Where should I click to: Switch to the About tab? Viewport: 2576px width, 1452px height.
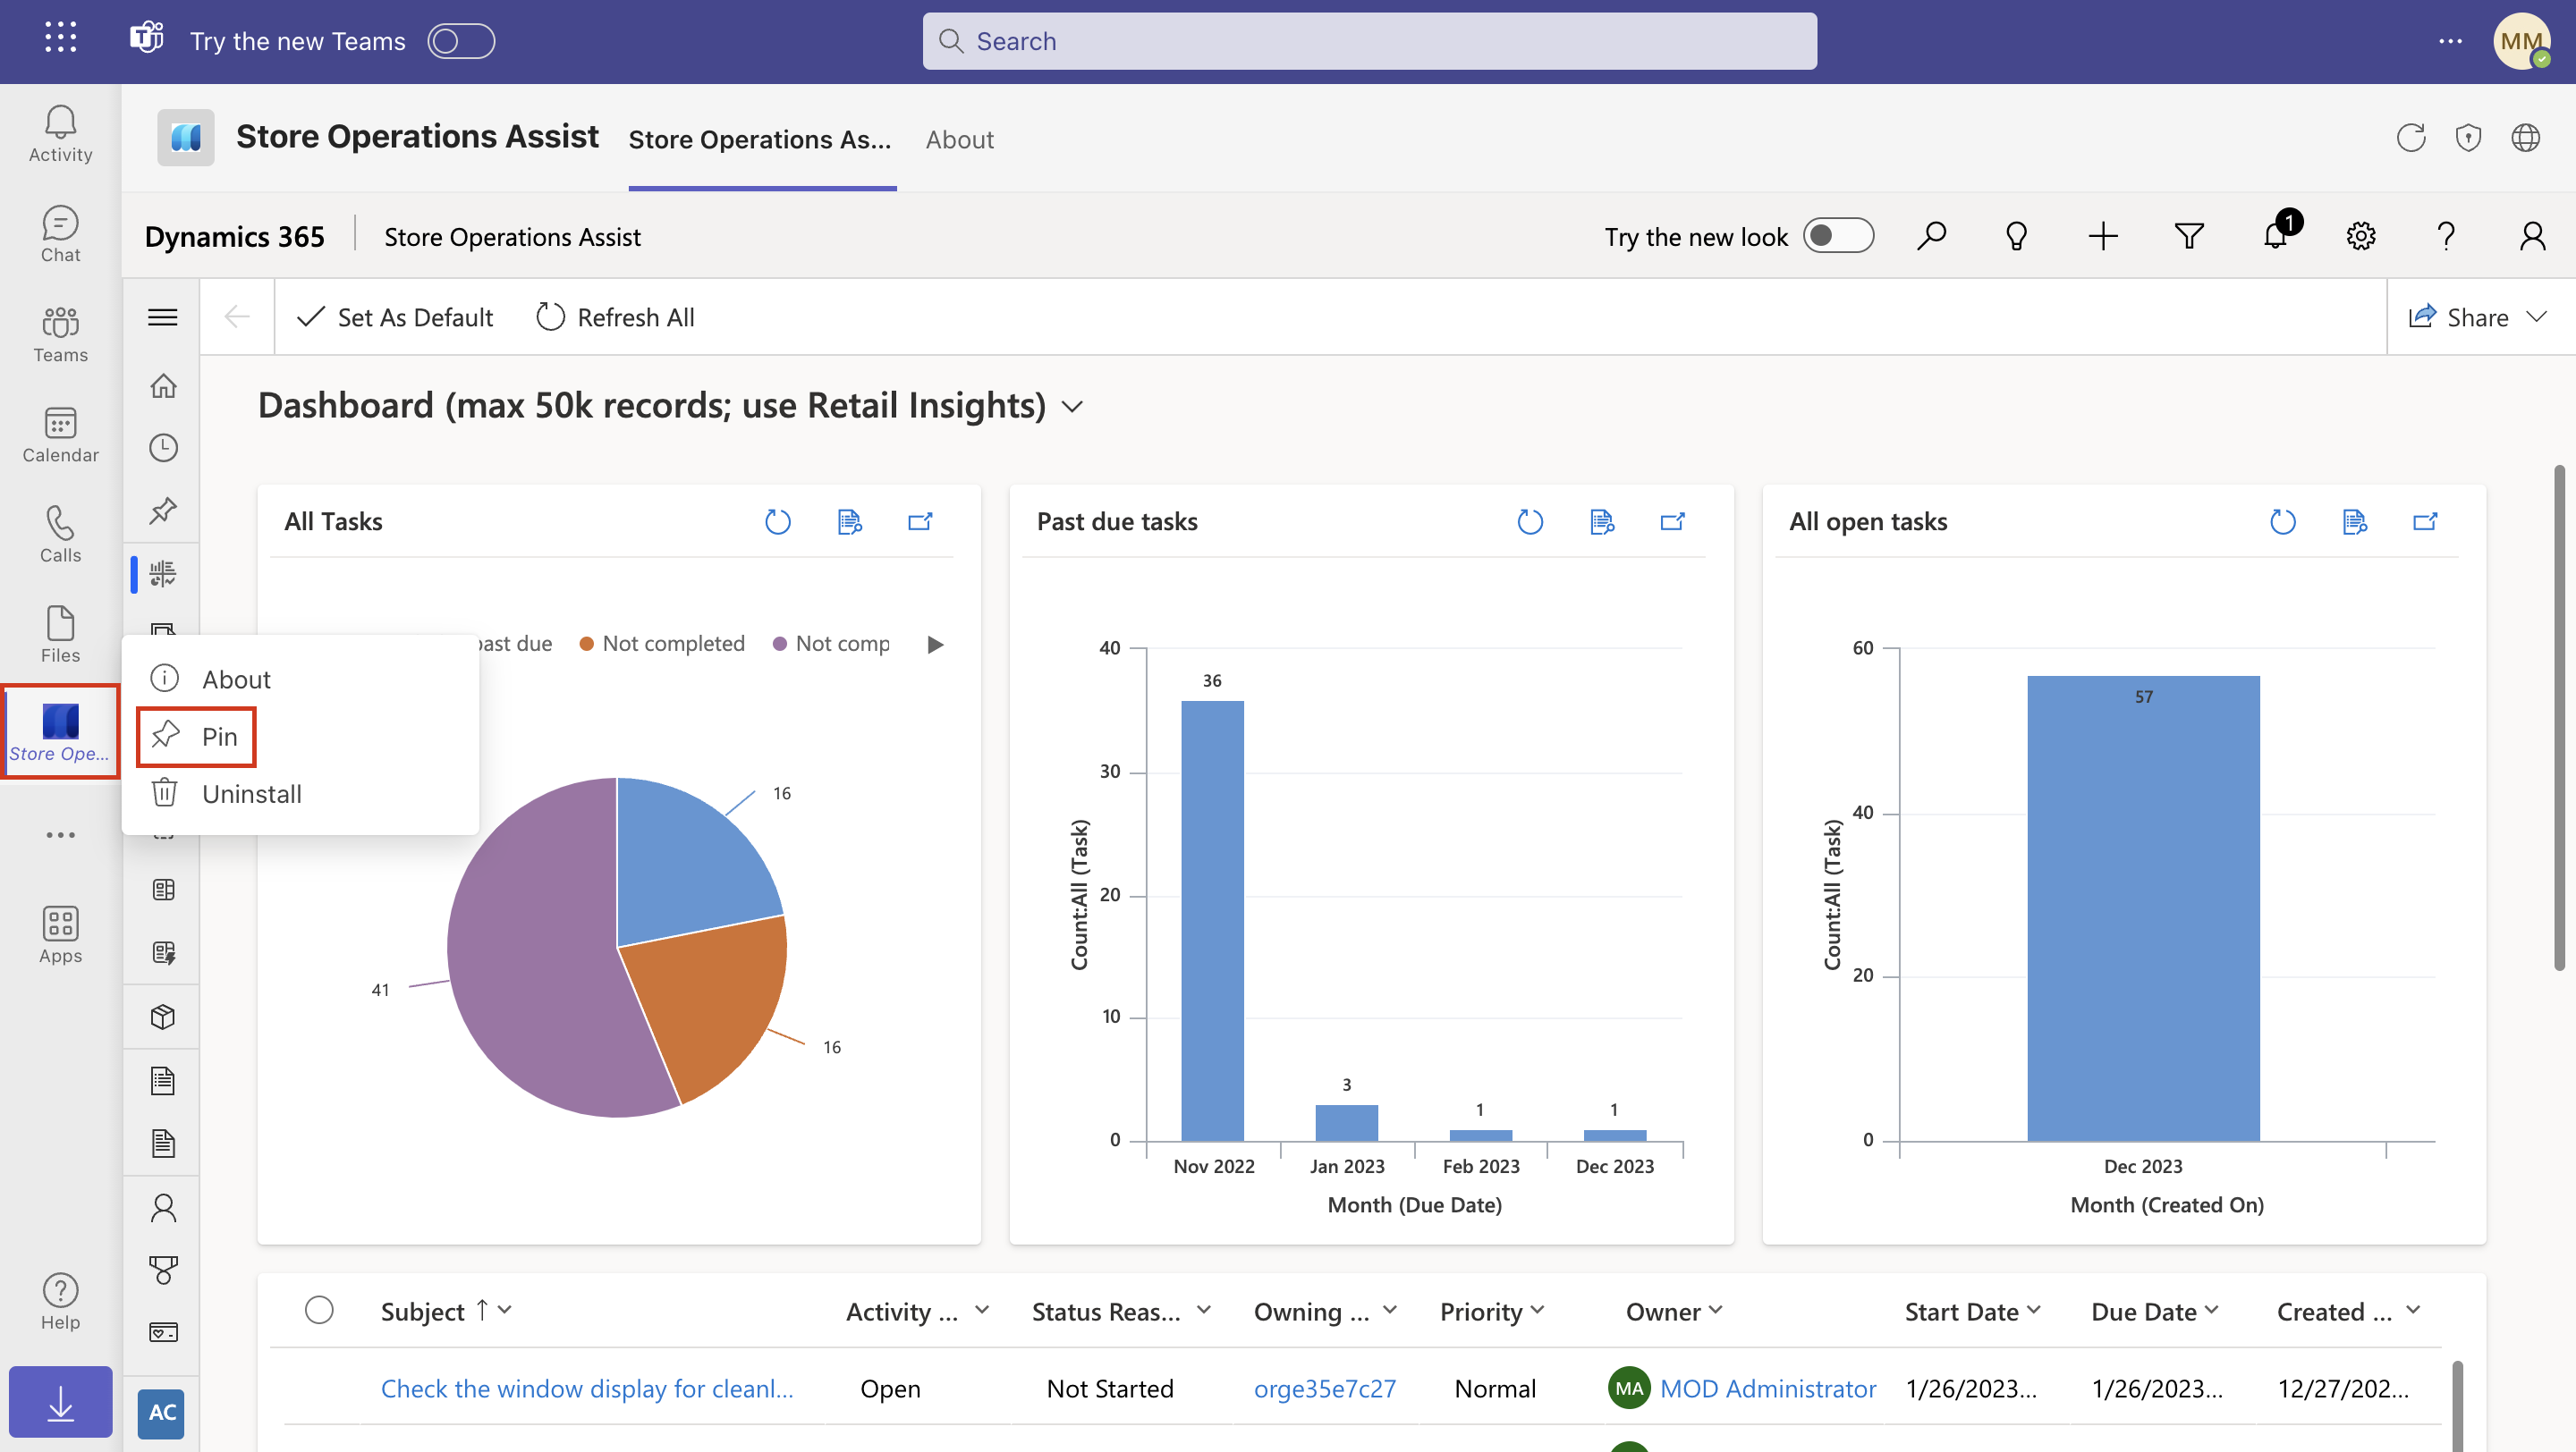point(959,139)
